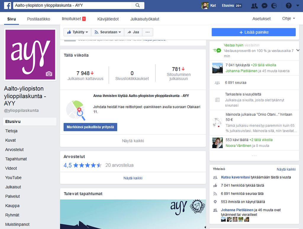
Task: Open the Tykätty dropdown button
Action: (x=78, y=32)
